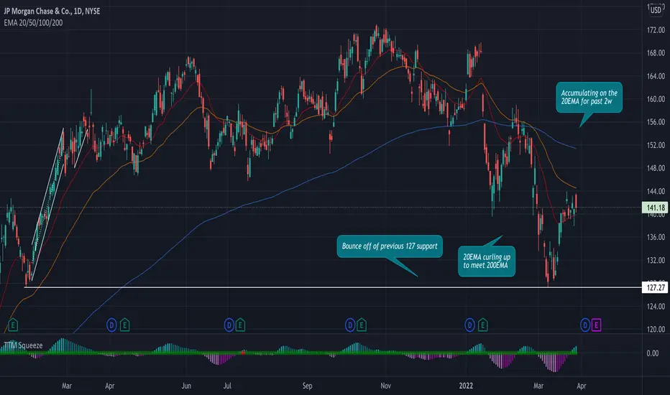
Task: Open the April 2021 dividend D marker
Action: click(111, 325)
